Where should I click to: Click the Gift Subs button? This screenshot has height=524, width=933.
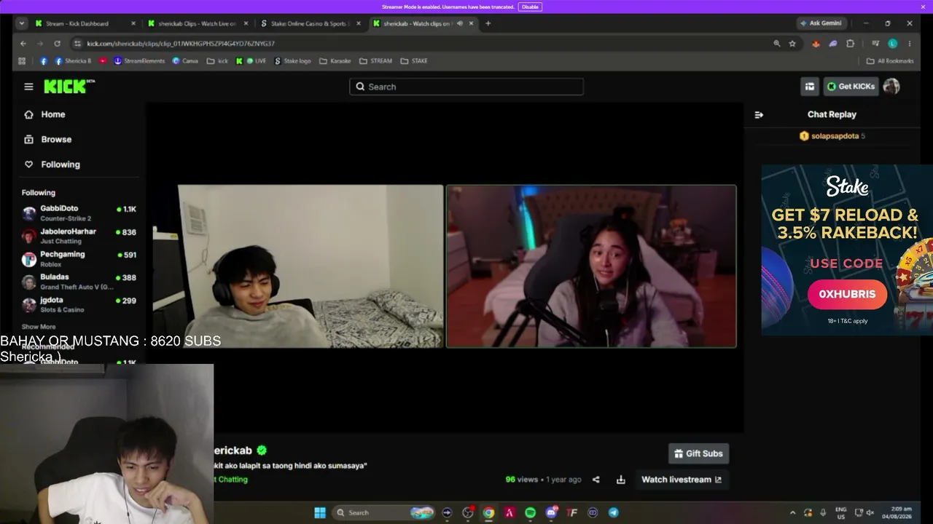click(698, 453)
